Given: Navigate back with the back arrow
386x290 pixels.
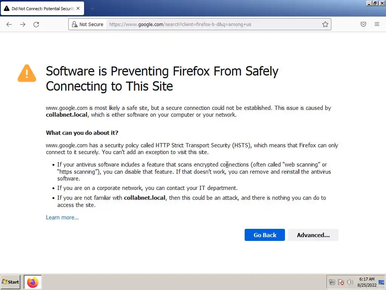Looking at the screenshot, I should (x=9, y=25).
